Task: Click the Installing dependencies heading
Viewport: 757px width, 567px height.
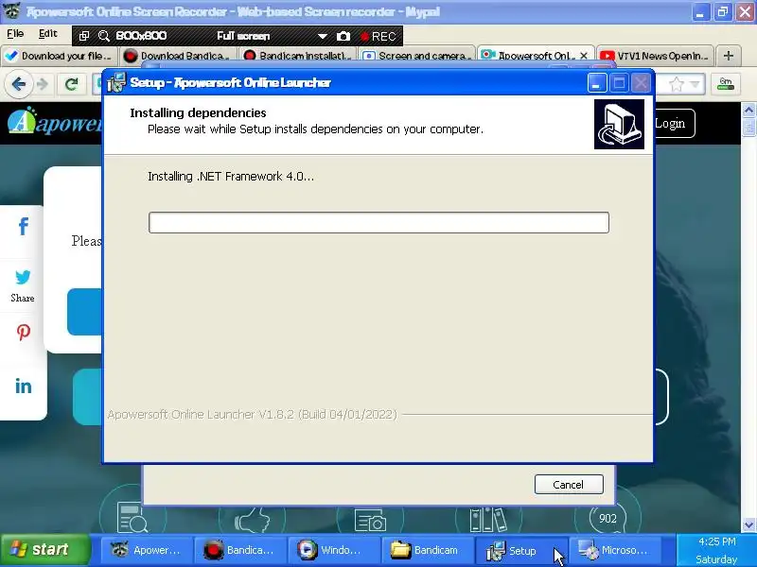Action: tap(198, 112)
